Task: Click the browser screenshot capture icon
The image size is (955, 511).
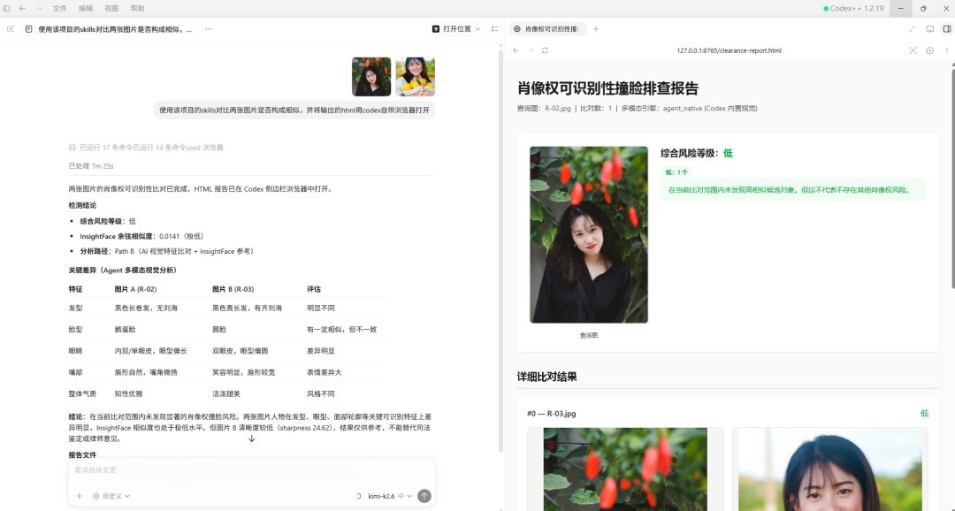Action: point(913,50)
